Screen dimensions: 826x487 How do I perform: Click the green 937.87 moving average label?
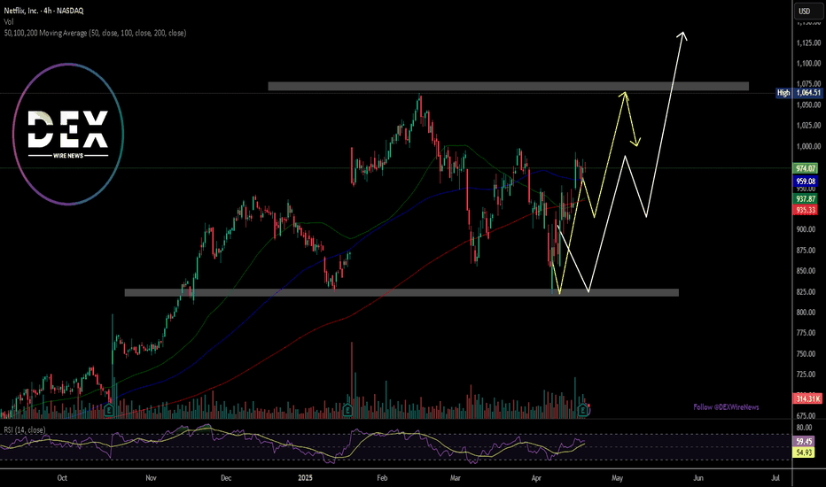[806, 199]
